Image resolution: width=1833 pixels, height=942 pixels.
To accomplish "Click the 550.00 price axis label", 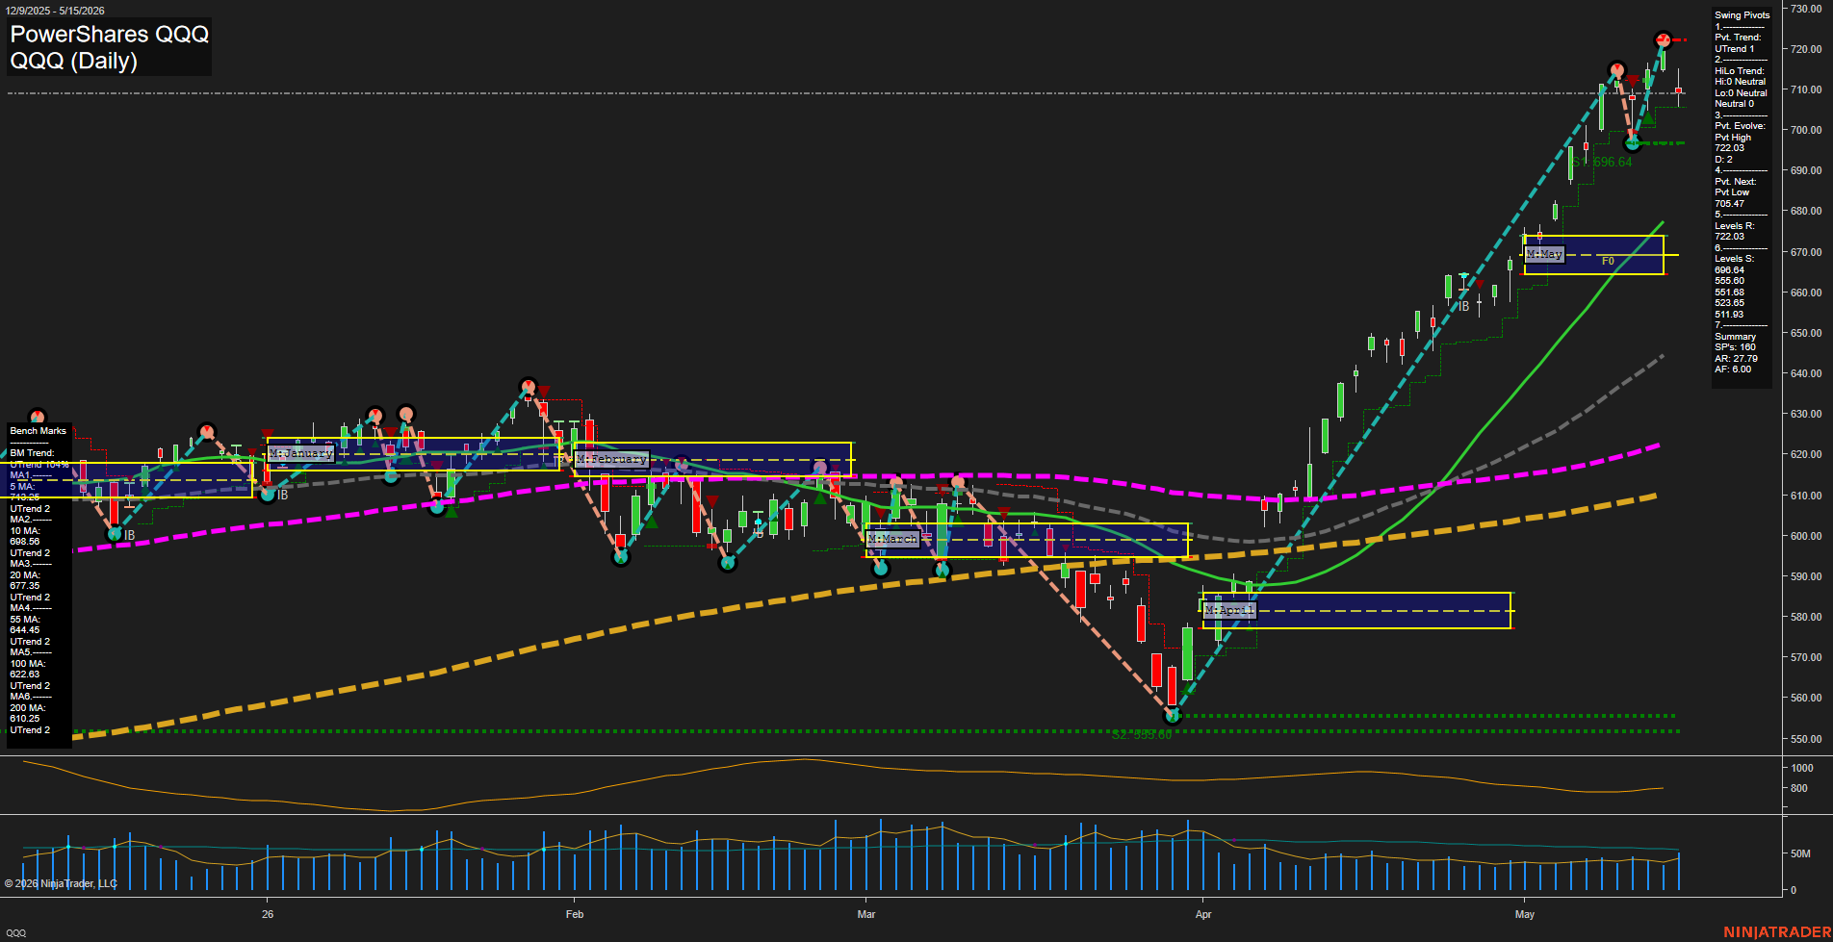I will (x=1806, y=739).
